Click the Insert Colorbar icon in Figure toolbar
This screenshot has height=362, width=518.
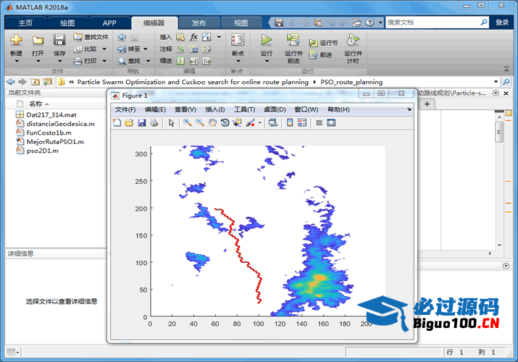(290, 123)
